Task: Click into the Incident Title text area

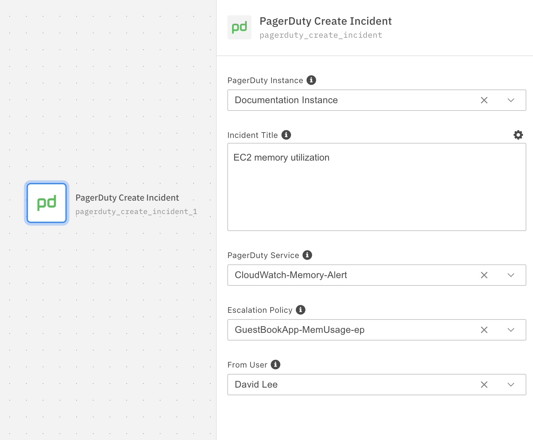Action: coord(377,194)
